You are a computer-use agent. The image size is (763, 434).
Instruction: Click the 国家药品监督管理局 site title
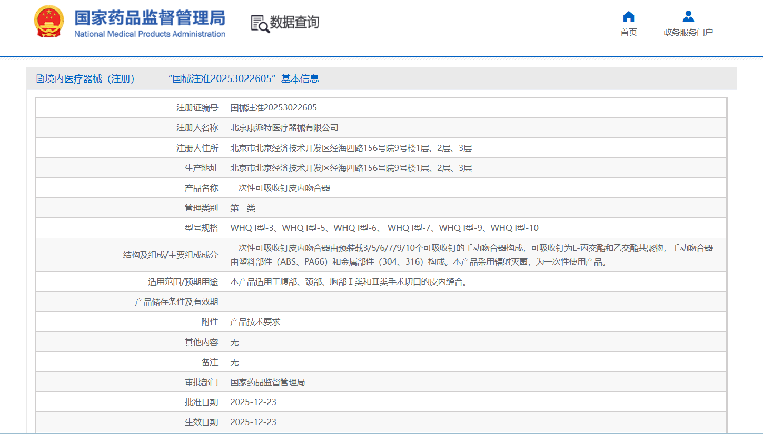pyautogui.click(x=150, y=17)
